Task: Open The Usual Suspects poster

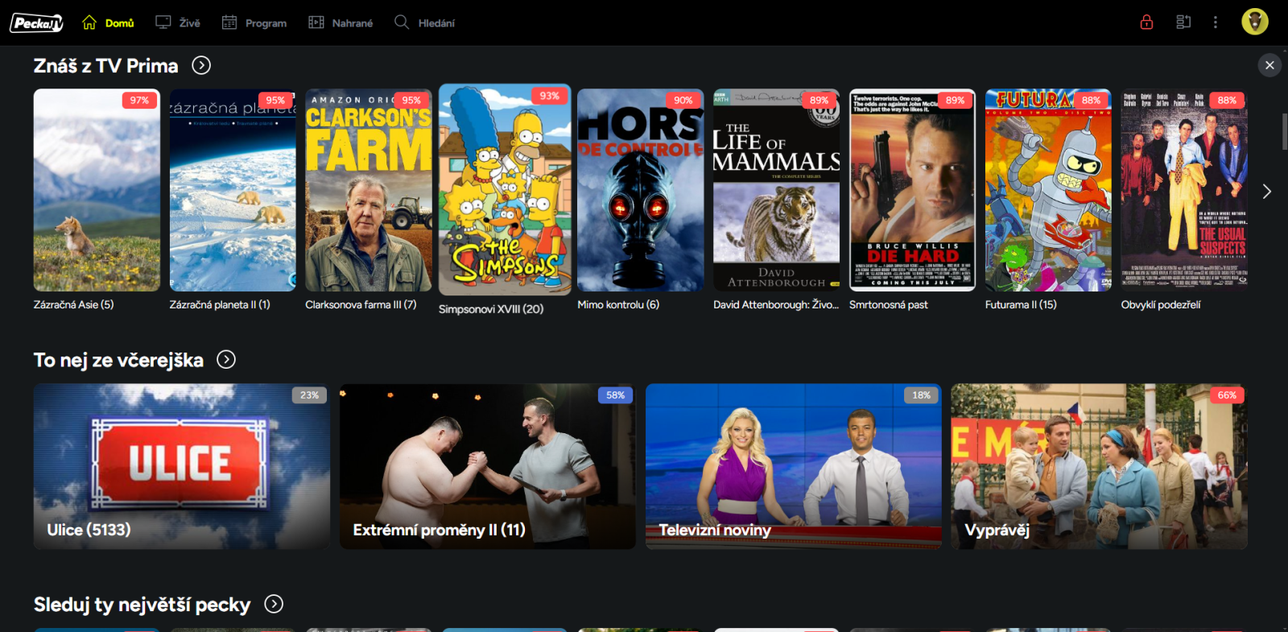Action: [1184, 190]
